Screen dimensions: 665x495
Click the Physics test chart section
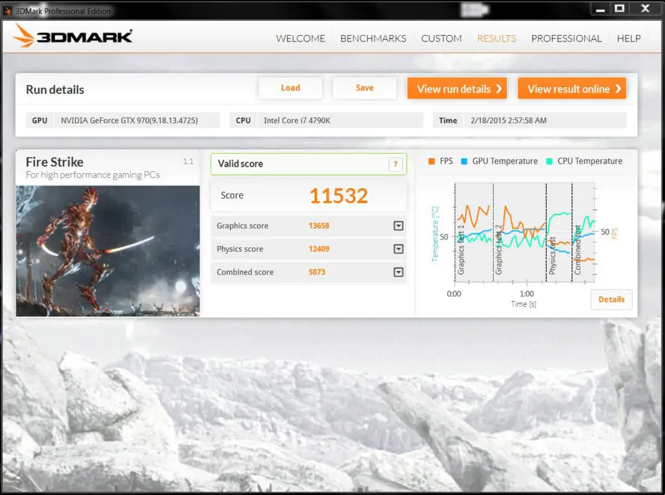[x=559, y=232]
